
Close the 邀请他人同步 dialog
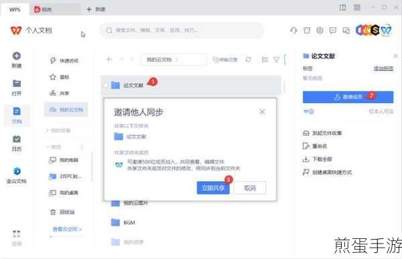tap(262, 112)
